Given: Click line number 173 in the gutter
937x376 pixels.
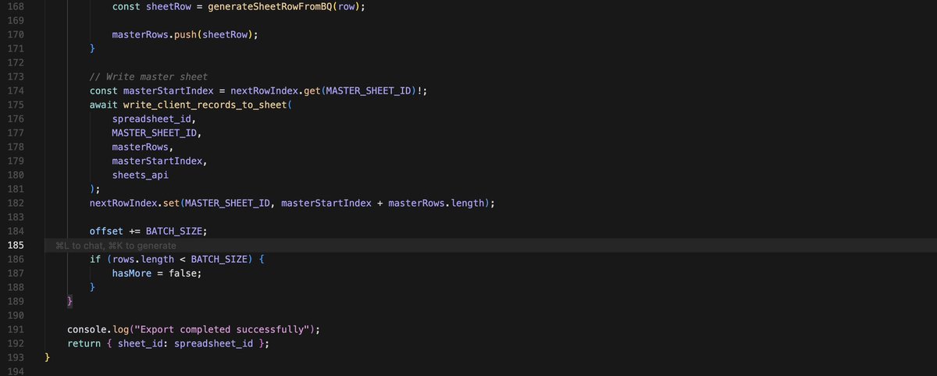Looking at the screenshot, I should click(14, 76).
